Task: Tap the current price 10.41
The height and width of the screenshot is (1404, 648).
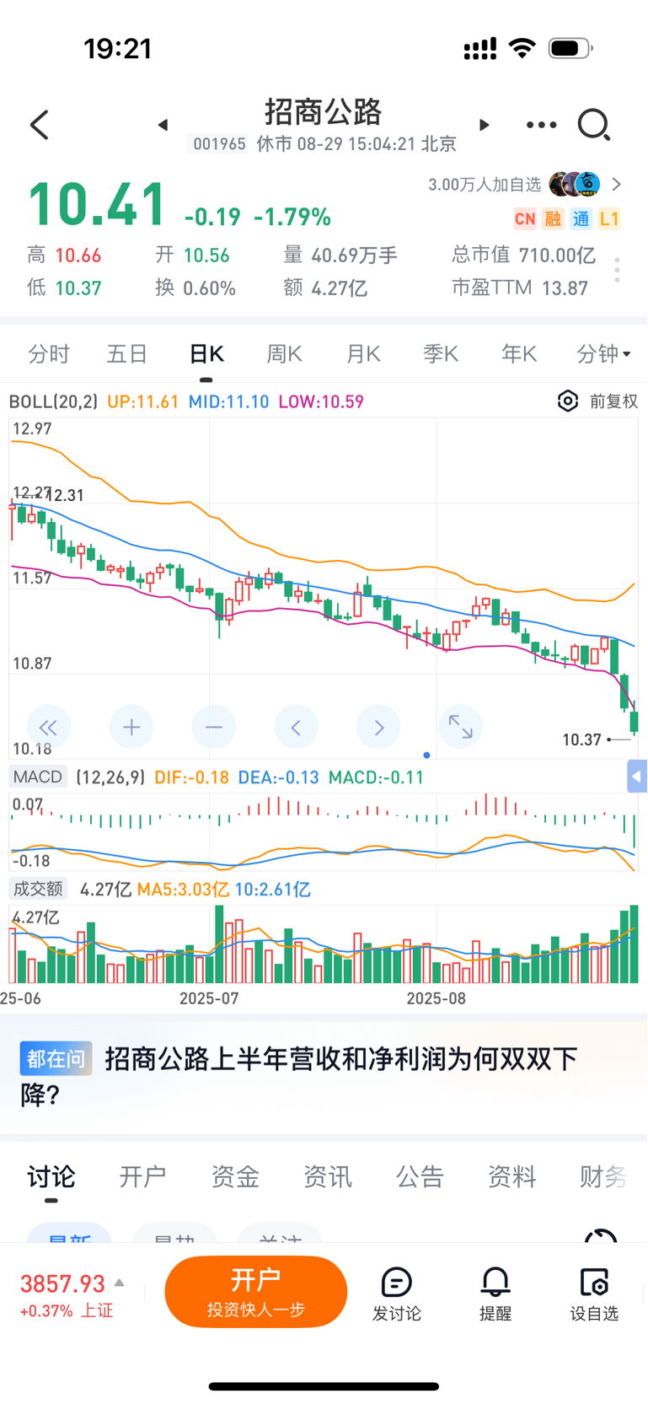Action: tap(97, 205)
